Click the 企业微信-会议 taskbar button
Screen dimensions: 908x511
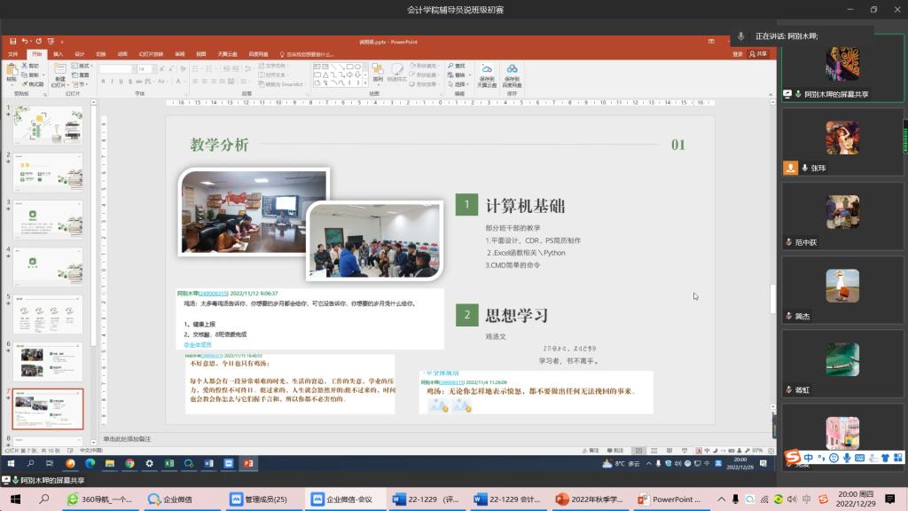(x=341, y=499)
